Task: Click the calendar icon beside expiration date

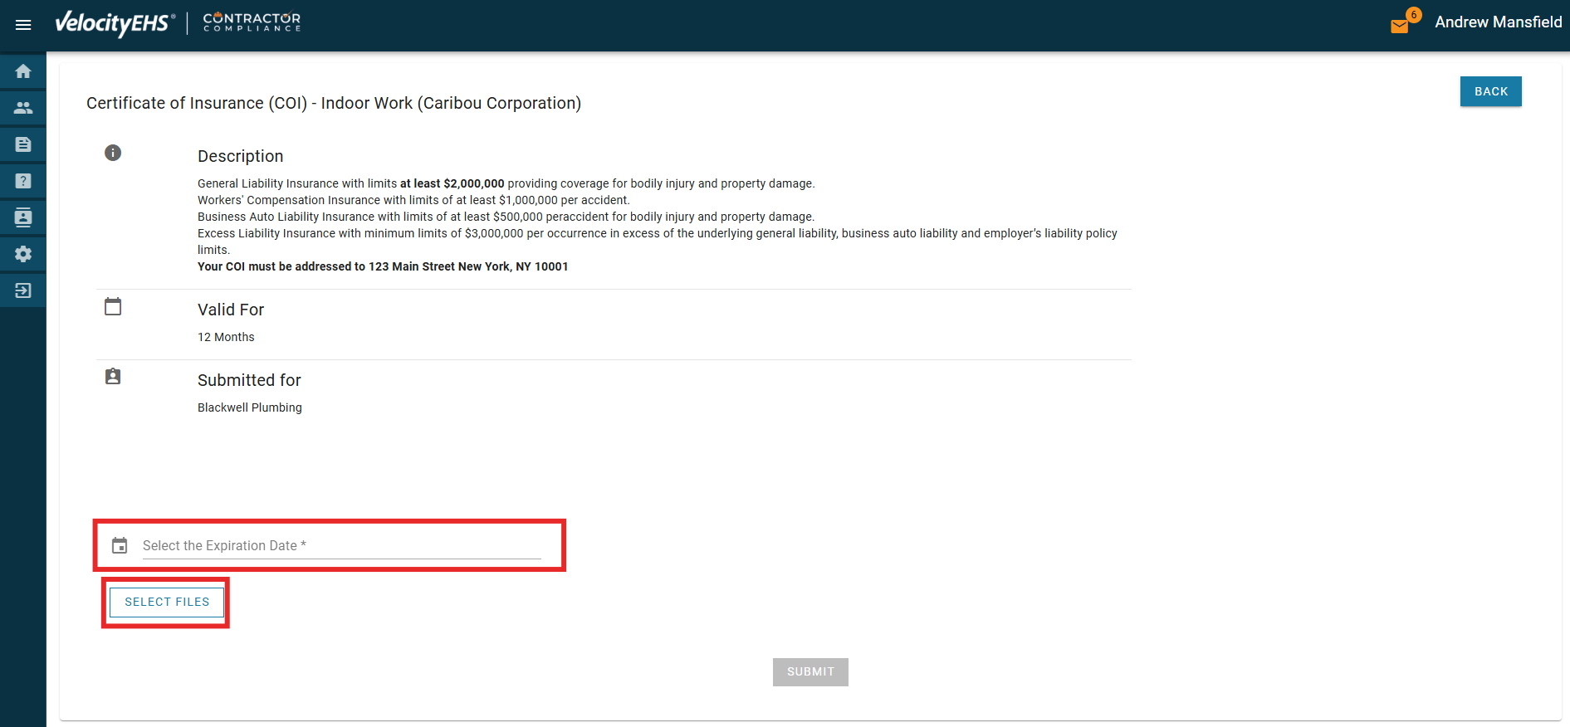Action: 120,545
